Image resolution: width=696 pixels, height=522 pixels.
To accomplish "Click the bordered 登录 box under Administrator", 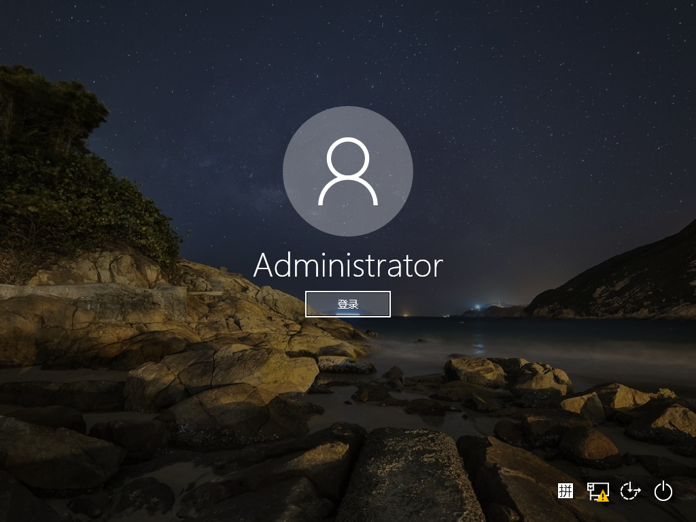I will pos(348,304).
